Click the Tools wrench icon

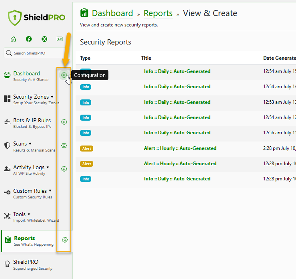(7, 216)
